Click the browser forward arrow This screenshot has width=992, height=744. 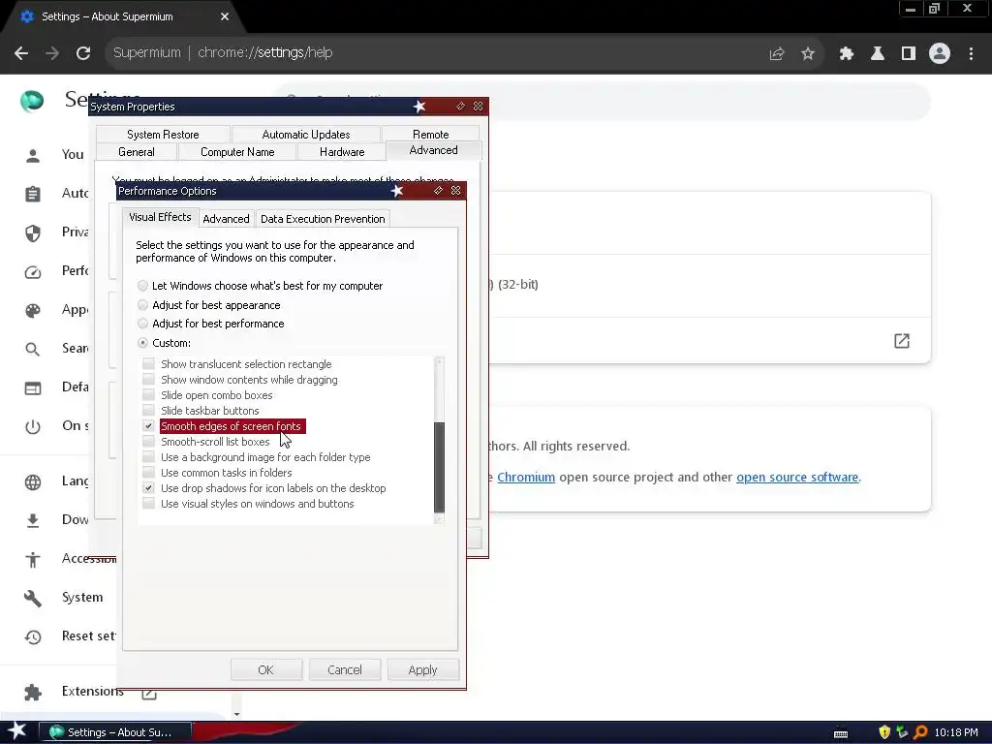[x=52, y=53]
